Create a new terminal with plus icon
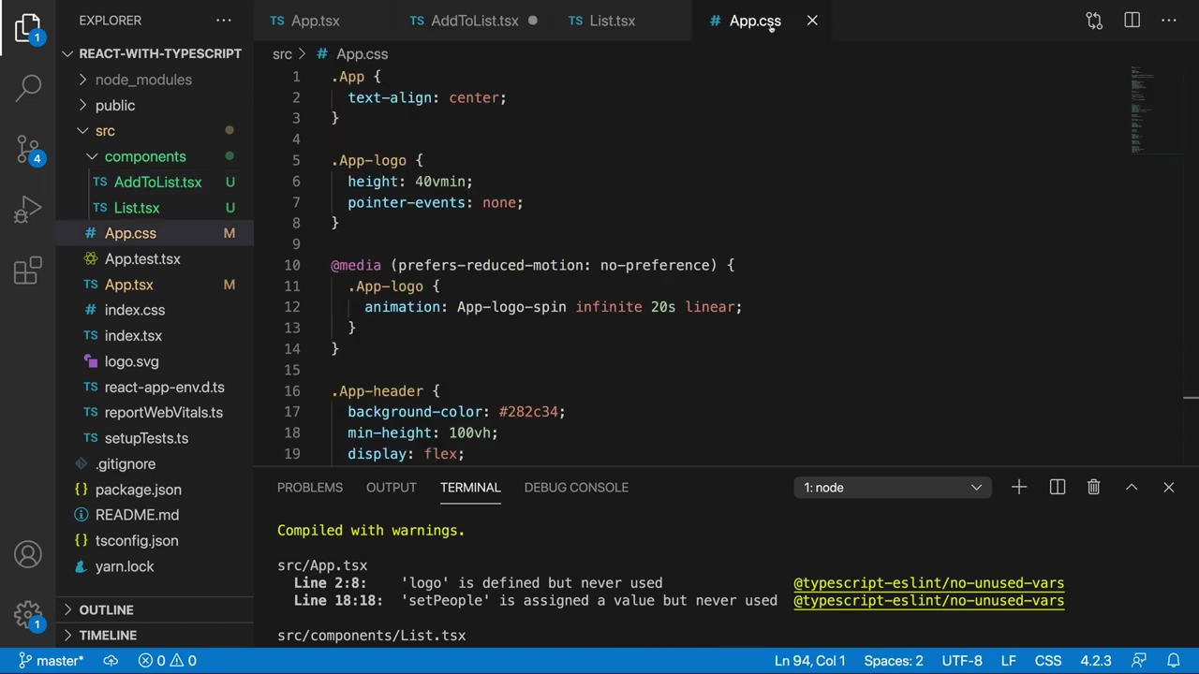Viewport: 1199px width, 674px height. tap(1019, 487)
